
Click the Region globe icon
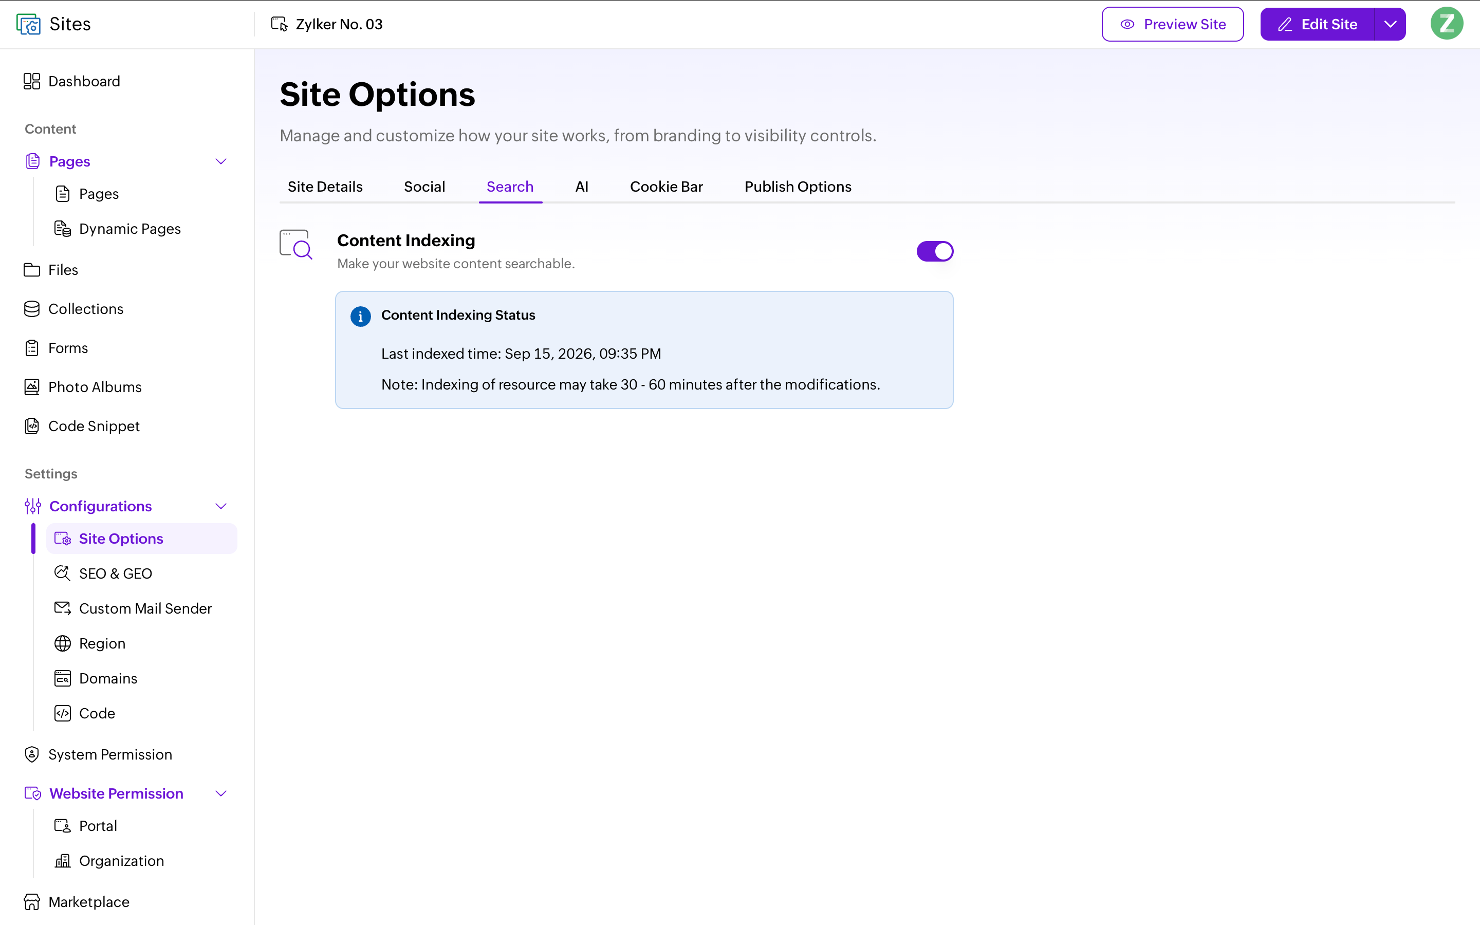point(62,643)
